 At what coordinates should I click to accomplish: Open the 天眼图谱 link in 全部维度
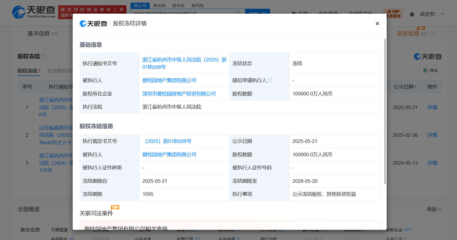(x=59, y=230)
